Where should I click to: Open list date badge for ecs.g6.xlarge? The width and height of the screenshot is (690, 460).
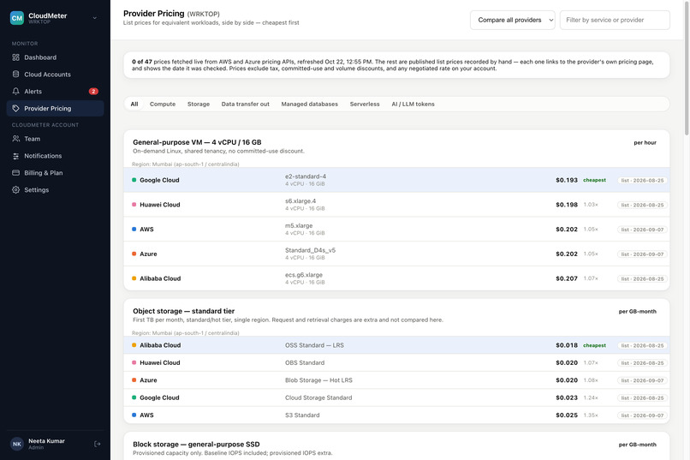coord(642,278)
